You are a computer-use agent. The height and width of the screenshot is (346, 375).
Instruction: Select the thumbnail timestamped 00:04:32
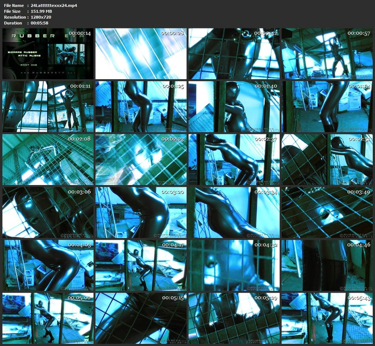(234, 266)
